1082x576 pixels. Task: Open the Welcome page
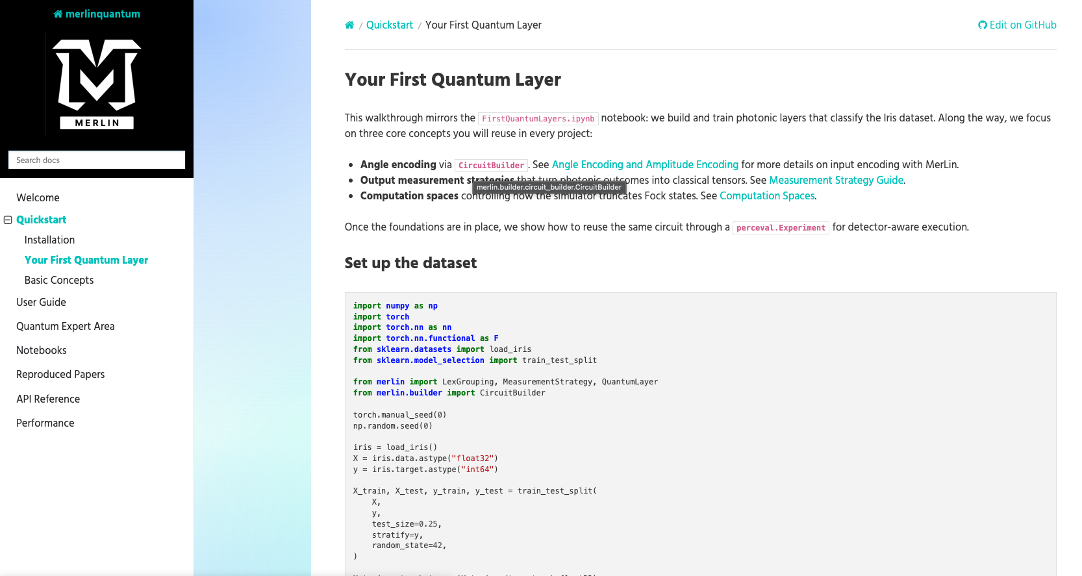(x=38, y=197)
